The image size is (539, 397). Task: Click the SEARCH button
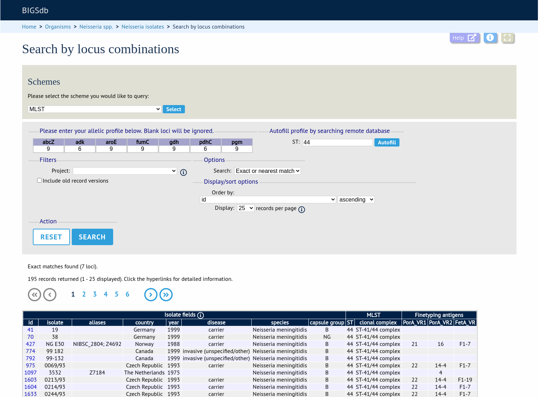92,237
